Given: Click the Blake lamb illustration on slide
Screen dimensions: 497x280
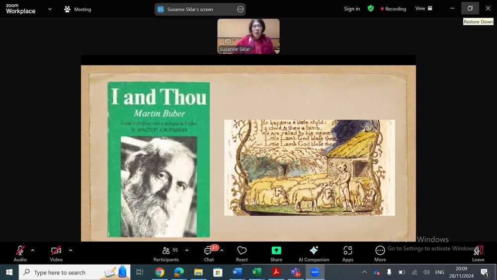Looking at the screenshot, I should click(309, 168).
